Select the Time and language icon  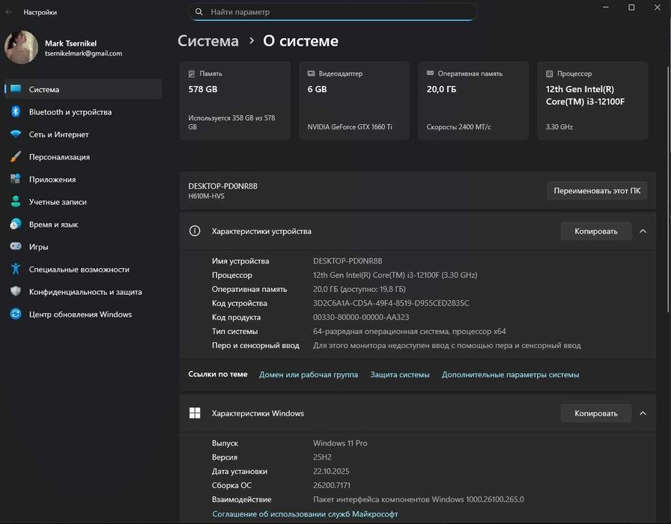coord(15,224)
